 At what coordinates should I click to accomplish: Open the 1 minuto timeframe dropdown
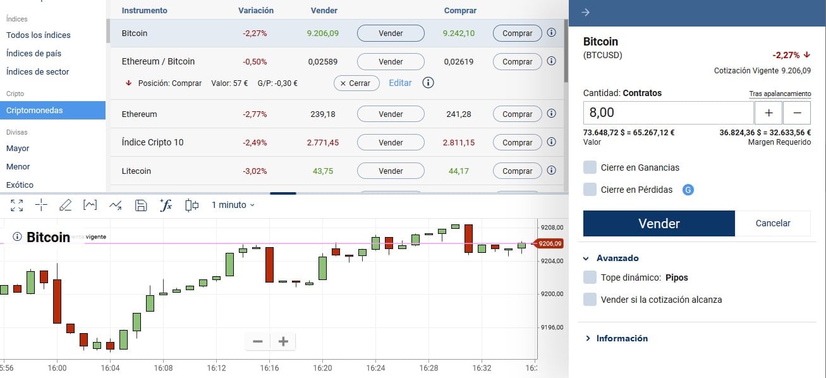click(233, 205)
